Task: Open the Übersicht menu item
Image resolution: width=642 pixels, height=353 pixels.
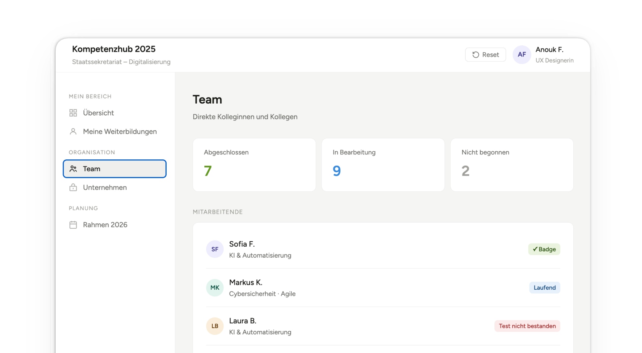Action: (115, 113)
